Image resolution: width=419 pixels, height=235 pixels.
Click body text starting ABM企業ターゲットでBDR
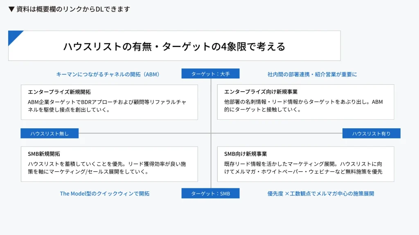click(x=107, y=106)
